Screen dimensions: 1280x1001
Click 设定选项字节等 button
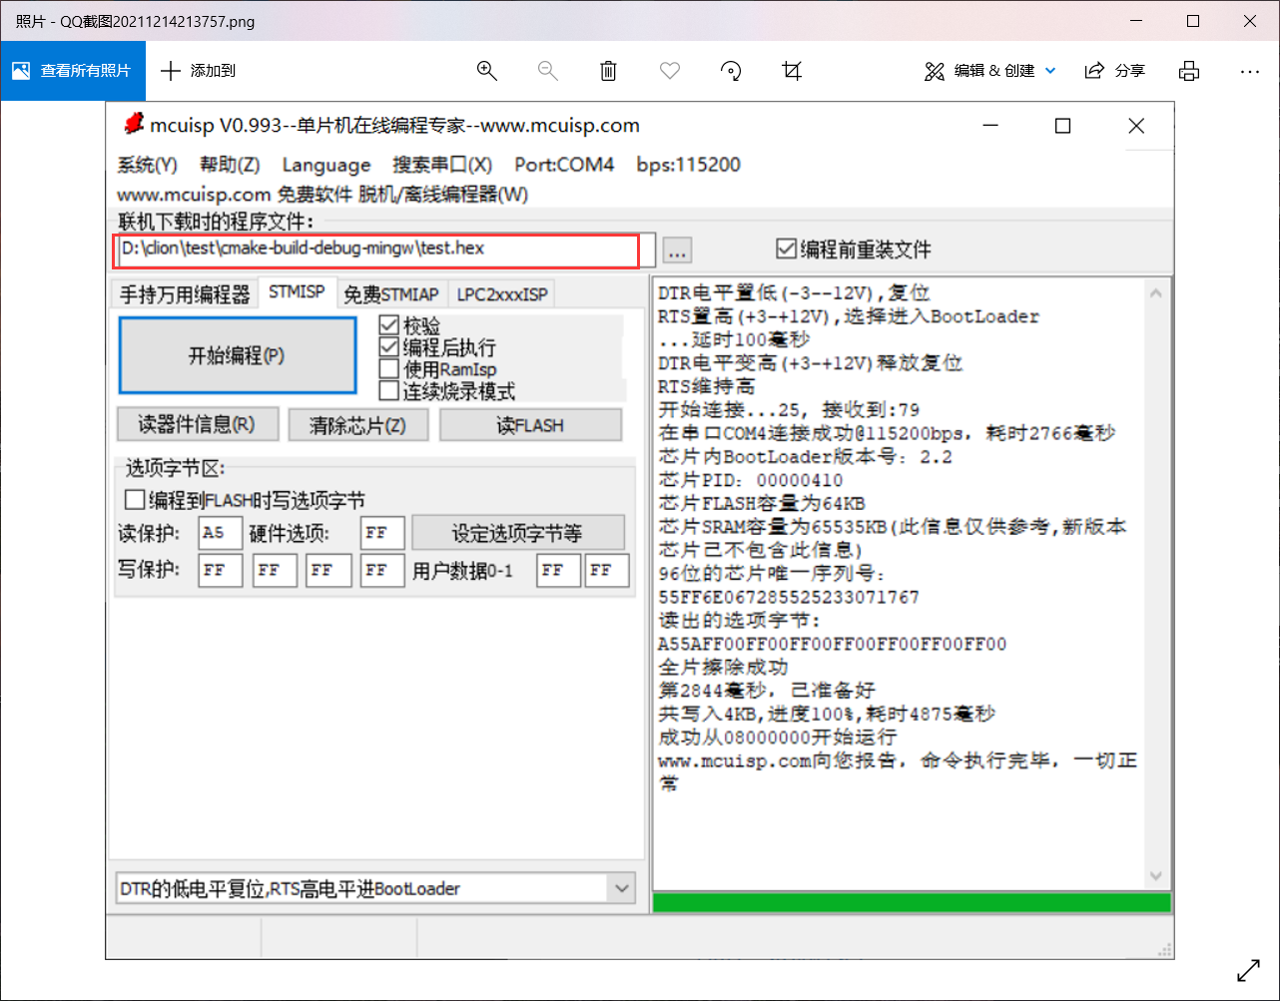518,533
